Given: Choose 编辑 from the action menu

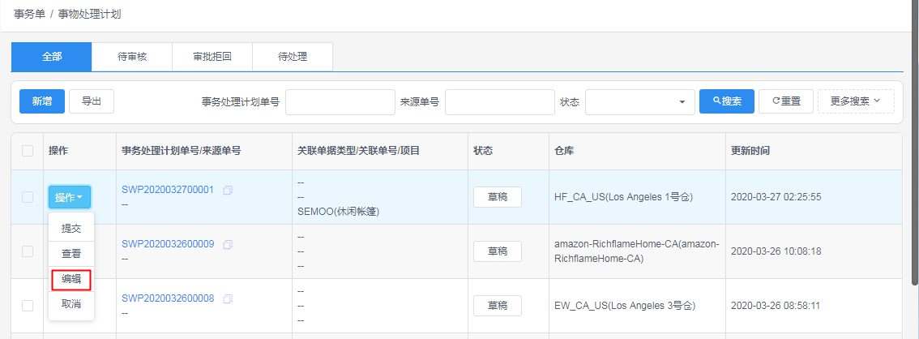Looking at the screenshot, I should click(71, 279).
